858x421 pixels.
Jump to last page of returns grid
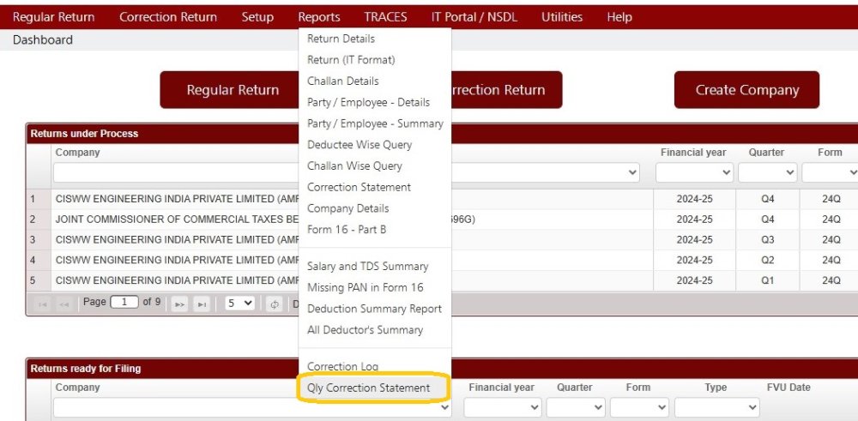coord(202,304)
